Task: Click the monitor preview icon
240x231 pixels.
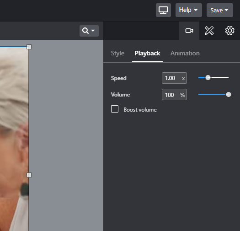Action: [x=163, y=10]
